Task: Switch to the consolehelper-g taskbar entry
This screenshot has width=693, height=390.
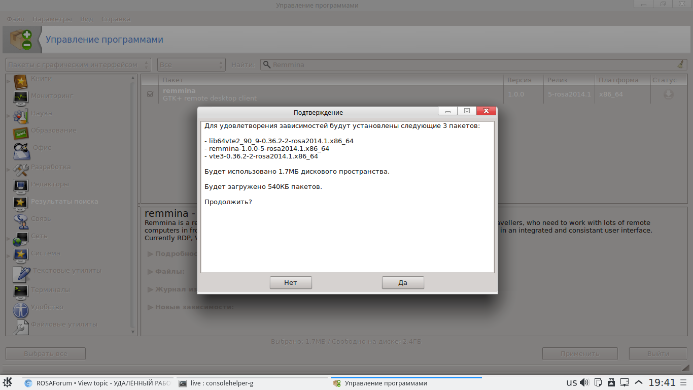Action: point(252,383)
